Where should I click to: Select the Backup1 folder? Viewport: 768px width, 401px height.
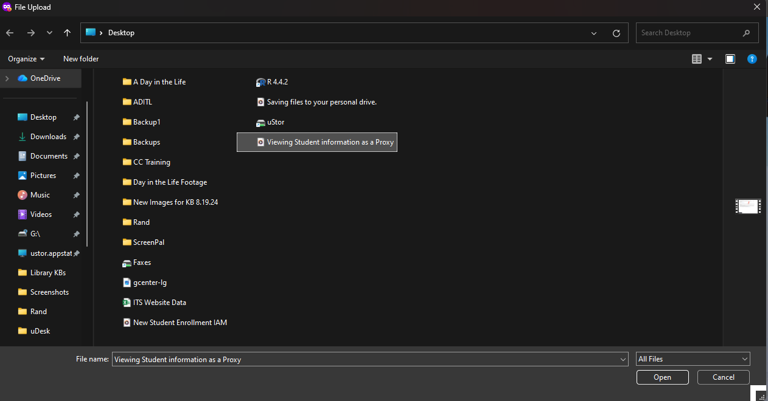[x=142, y=122]
